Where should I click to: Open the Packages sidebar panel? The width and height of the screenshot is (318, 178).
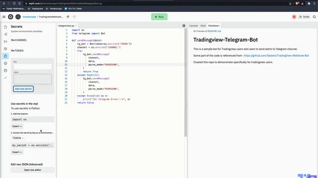point(5,49)
